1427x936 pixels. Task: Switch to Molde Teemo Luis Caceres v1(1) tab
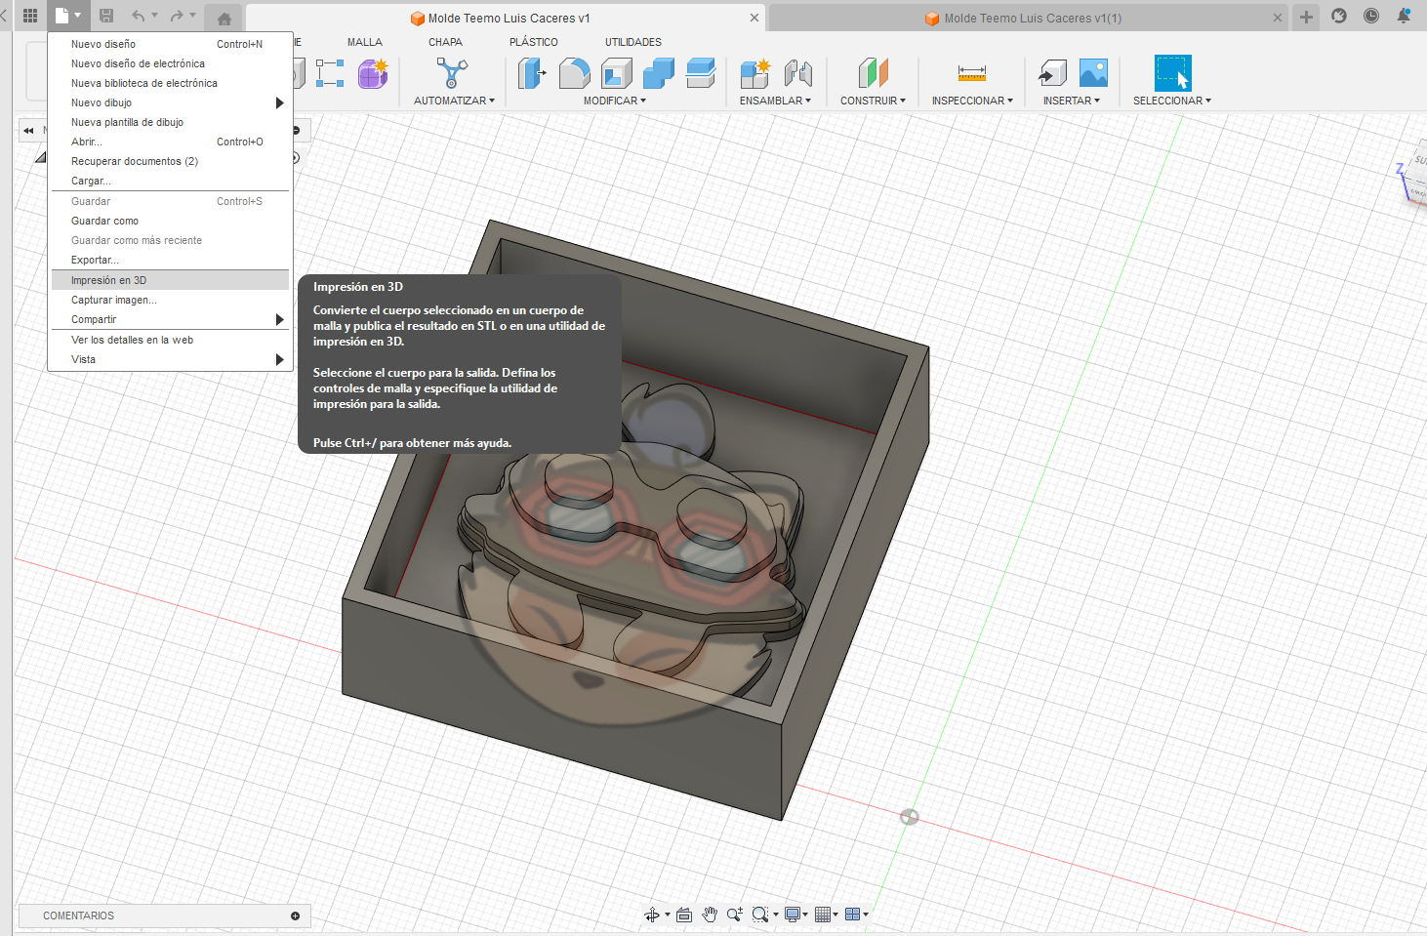pos(1030,18)
